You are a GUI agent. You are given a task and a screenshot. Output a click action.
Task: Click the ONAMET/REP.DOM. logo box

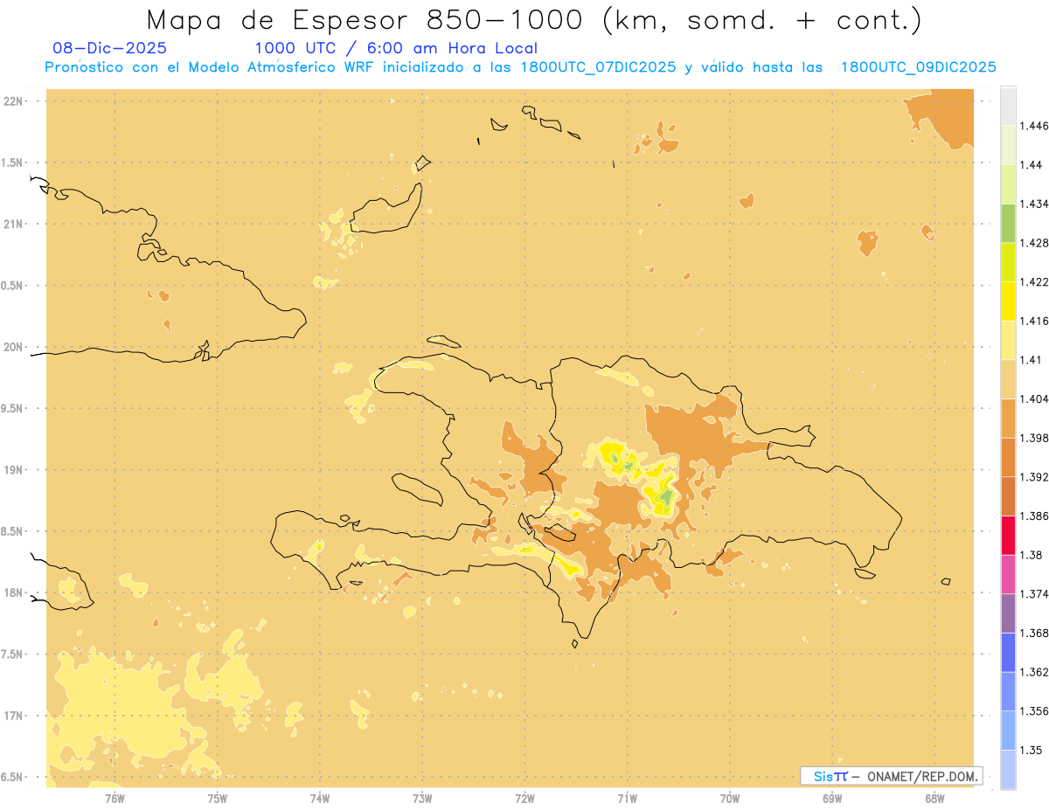point(891,776)
